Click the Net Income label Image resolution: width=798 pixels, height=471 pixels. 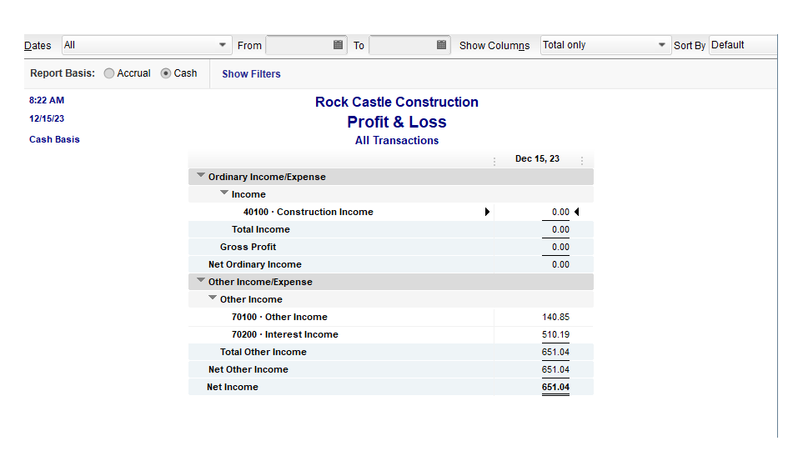pyautogui.click(x=232, y=387)
